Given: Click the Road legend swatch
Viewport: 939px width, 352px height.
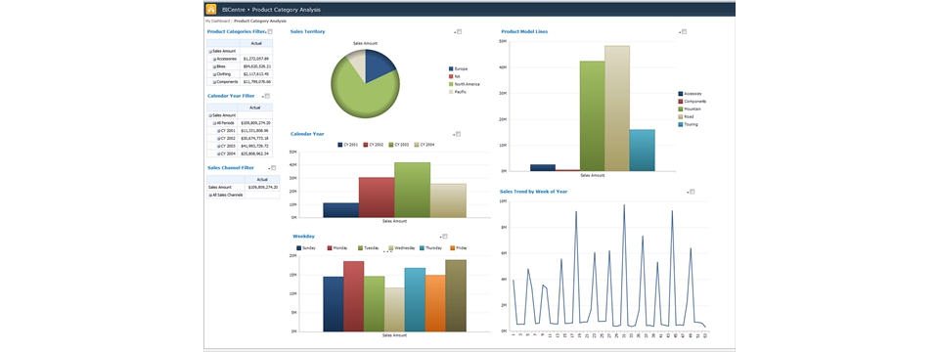Looking at the screenshot, I should point(681,116).
